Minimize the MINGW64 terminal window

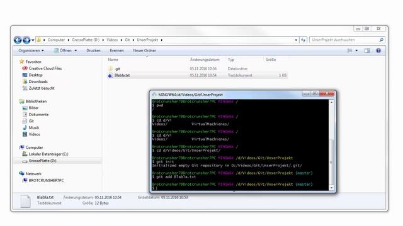point(307,94)
